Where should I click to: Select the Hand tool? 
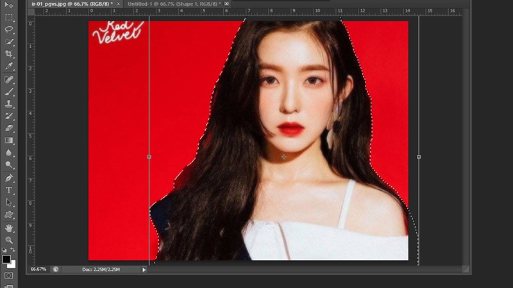(9, 228)
